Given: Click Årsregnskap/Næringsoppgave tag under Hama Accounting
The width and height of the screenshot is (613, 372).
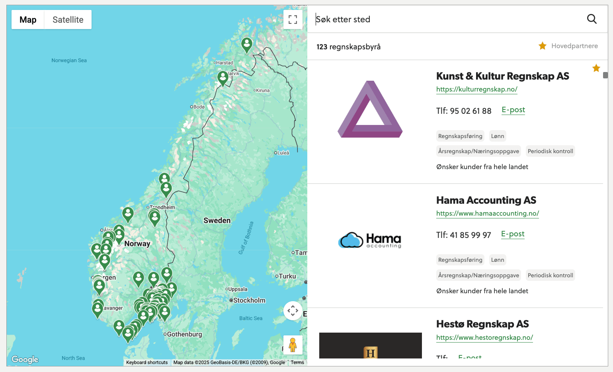Looking at the screenshot, I should click(478, 275).
